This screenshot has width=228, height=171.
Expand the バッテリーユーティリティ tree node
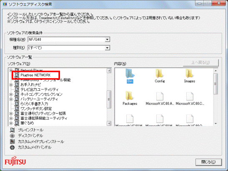(11, 99)
